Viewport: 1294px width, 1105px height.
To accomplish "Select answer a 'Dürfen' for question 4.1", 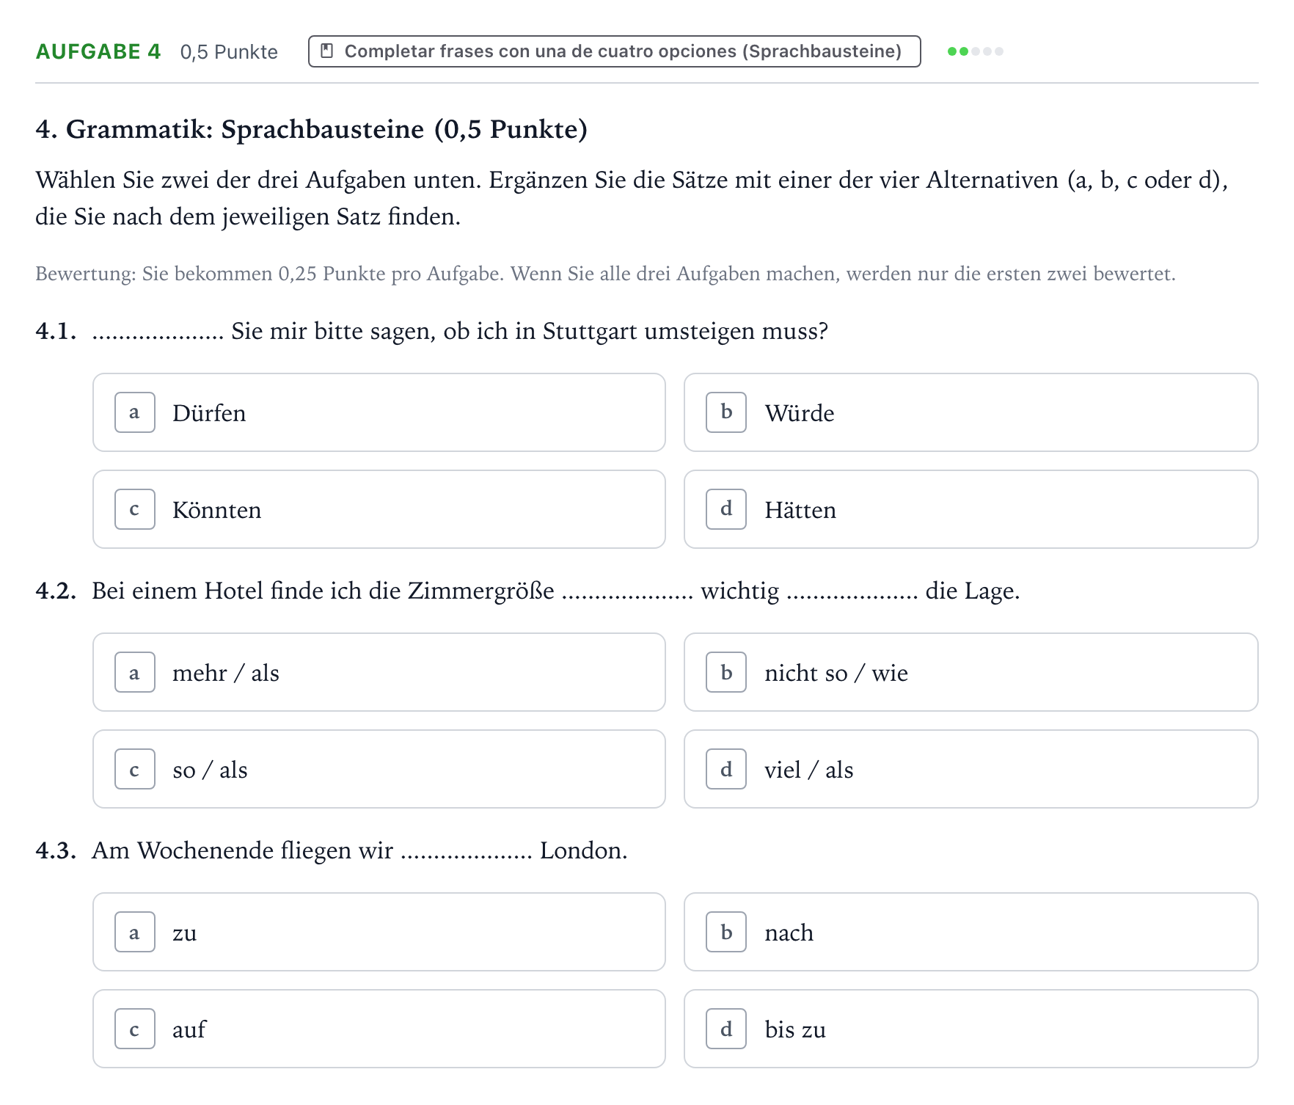I will [x=379, y=412].
